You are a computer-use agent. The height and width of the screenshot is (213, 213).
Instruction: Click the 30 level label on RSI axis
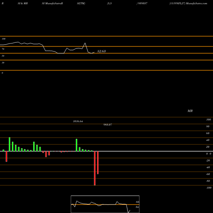click(x=3, y=63)
